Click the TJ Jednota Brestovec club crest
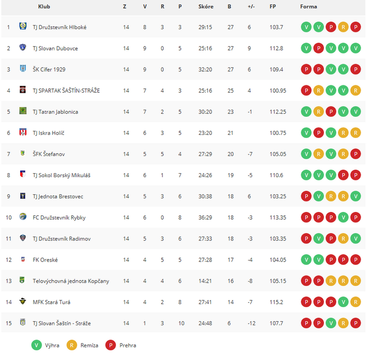 (23, 196)
